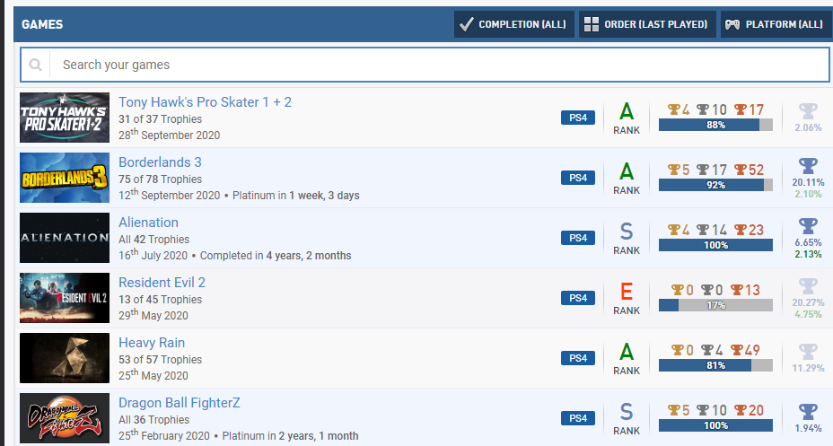833x446 pixels.
Task: Click the faded platinum trophy on Heavy Rain row
Action: (x=808, y=351)
